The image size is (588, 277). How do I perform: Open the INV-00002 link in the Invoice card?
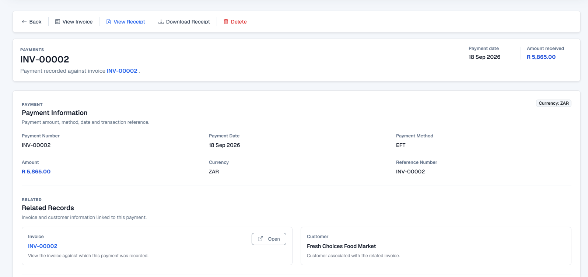43,246
